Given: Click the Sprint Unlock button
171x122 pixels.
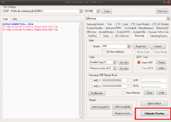Looking at the screenshot, I should click(154, 103).
